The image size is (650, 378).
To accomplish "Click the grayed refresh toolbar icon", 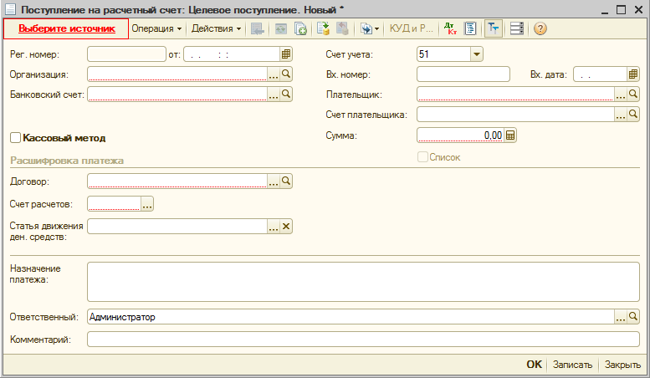I will [280, 28].
